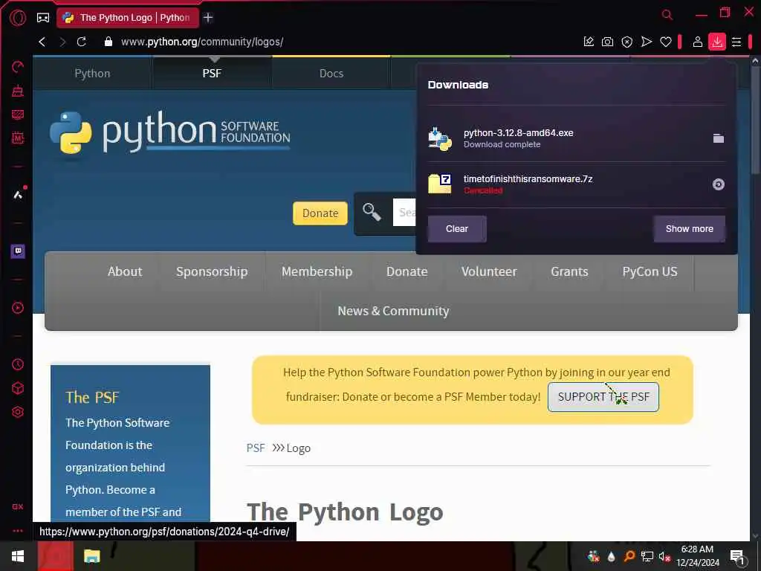Clear the downloads list
Screen dimensions: 761x571
pyautogui.click(x=457, y=229)
